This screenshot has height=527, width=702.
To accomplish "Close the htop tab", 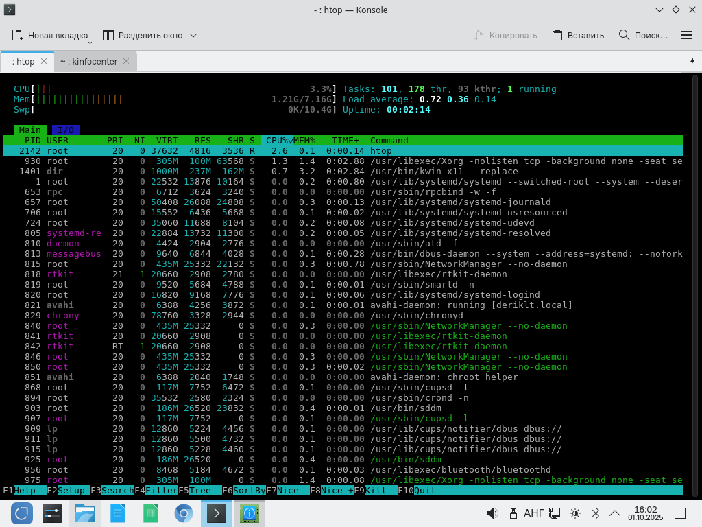I will [44, 61].
